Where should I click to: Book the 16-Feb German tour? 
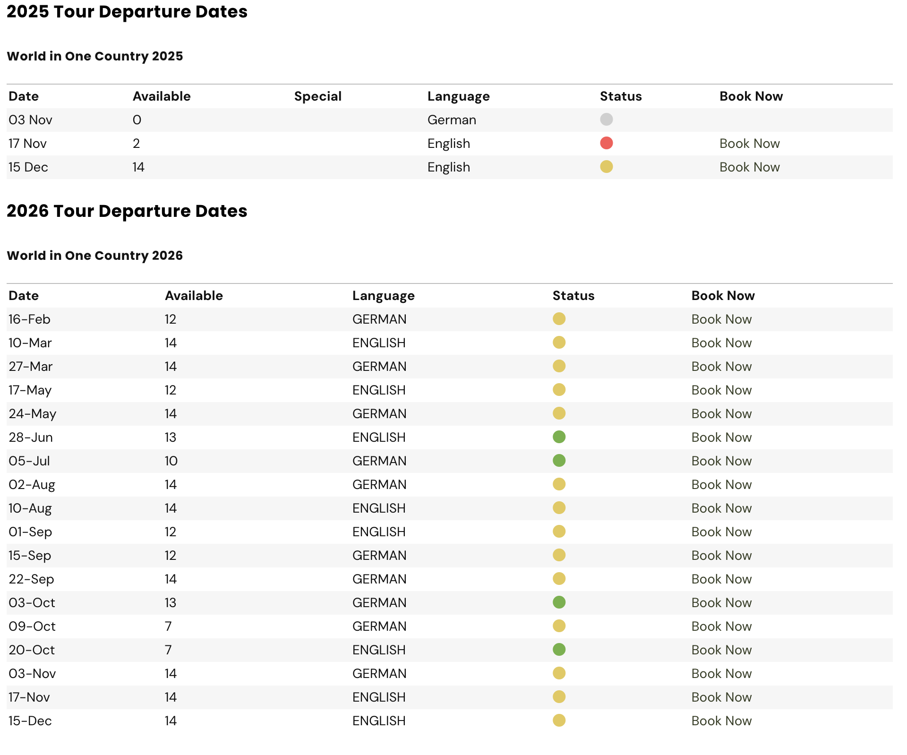(x=721, y=319)
